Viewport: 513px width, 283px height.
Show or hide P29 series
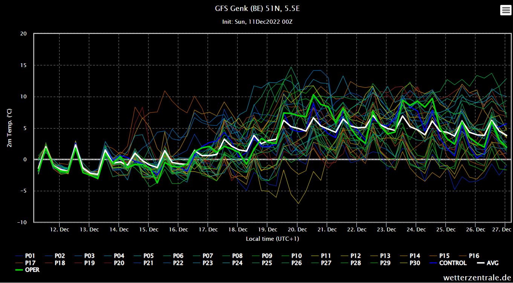click(x=380, y=263)
